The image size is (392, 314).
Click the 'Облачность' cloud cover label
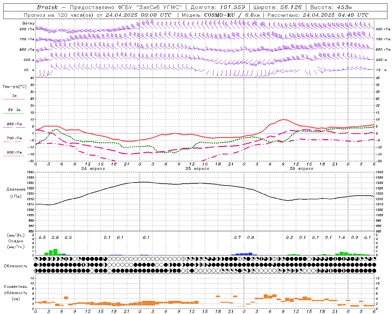coord(16,266)
